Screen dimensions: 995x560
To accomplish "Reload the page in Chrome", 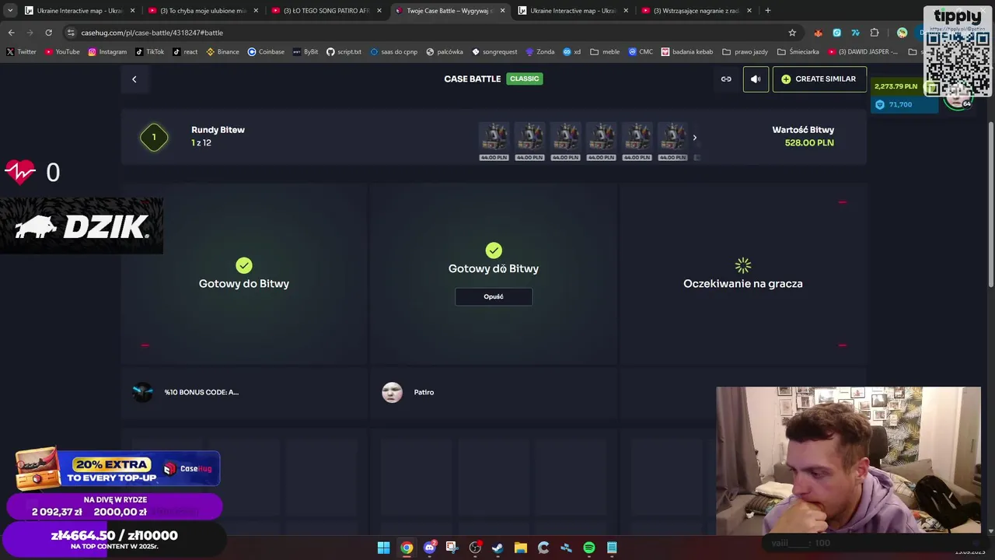I will tap(48, 33).
